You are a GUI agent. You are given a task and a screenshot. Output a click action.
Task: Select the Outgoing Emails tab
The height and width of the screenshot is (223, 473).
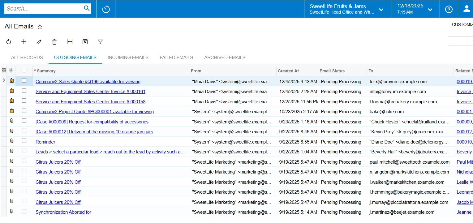[75, 58]
